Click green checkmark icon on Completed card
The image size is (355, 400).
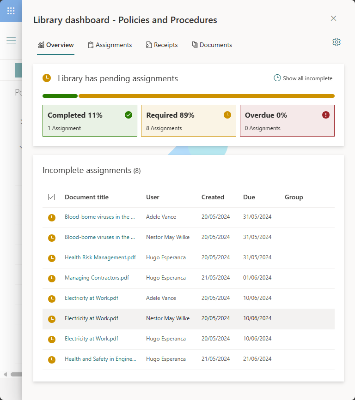click(x=129, y=115)
